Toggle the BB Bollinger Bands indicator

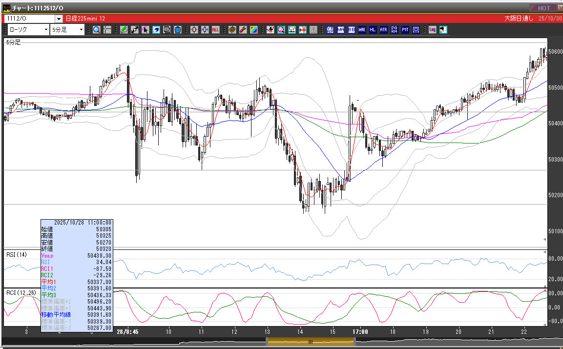tap(351, 30)
